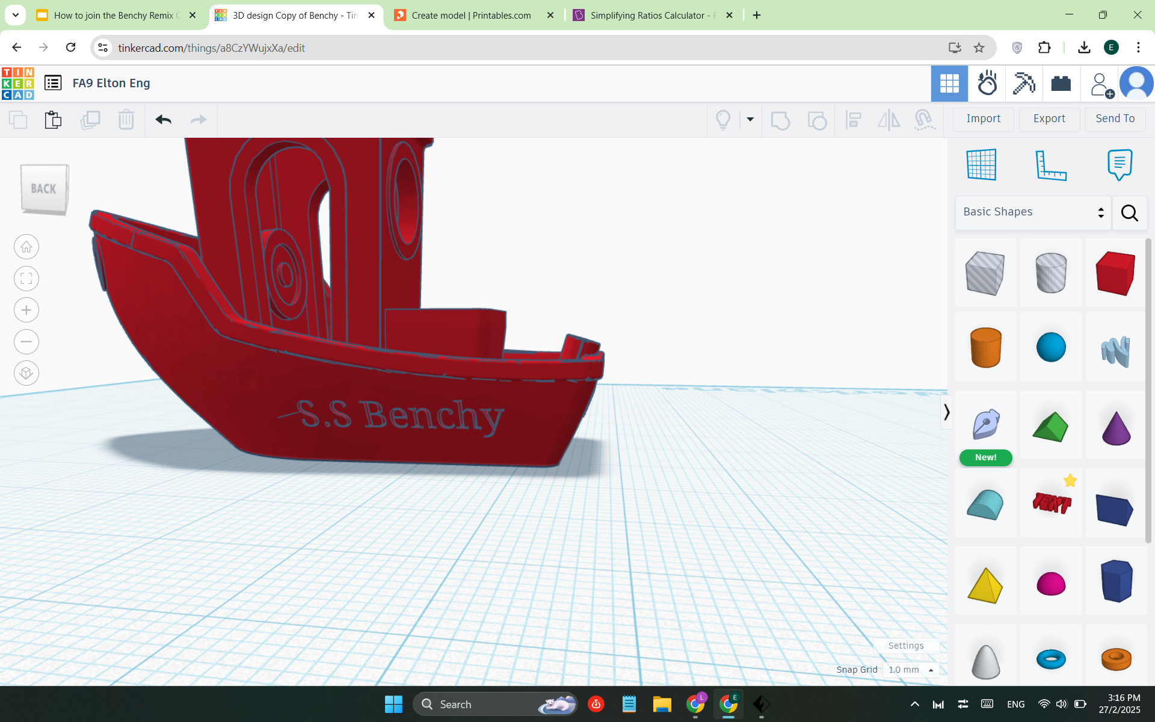Image resolution: width=1155 pixels, height=722 pixels.
Task: Open a new browser tab
Action: [757, 15]
